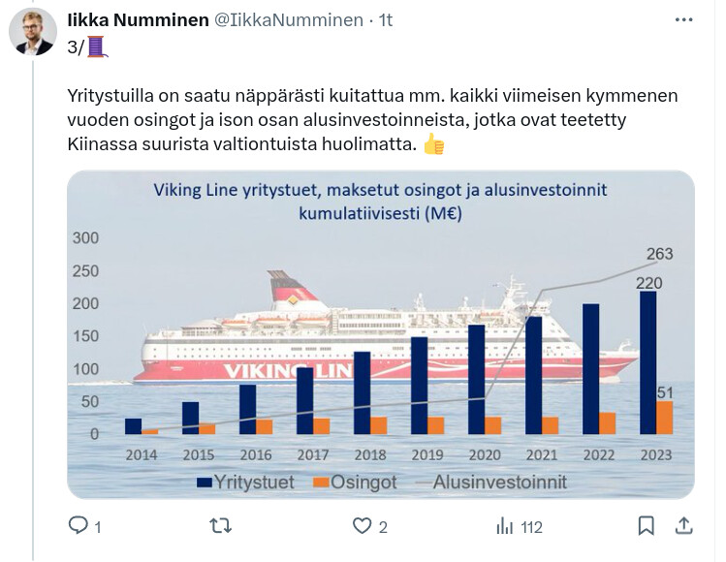
Task: Click the Osingot orange legend swatch
Action: [319, 482]
